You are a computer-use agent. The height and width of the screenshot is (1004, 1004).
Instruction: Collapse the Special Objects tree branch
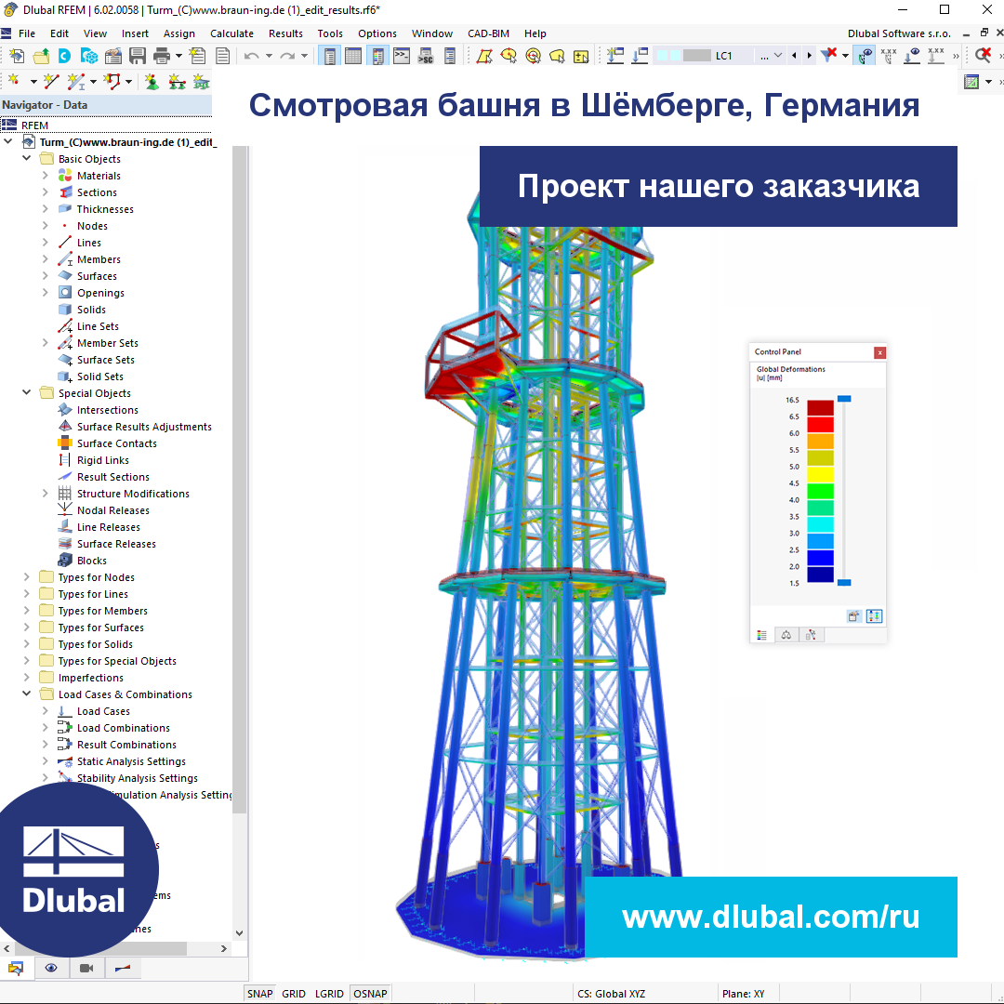[27, 392]
